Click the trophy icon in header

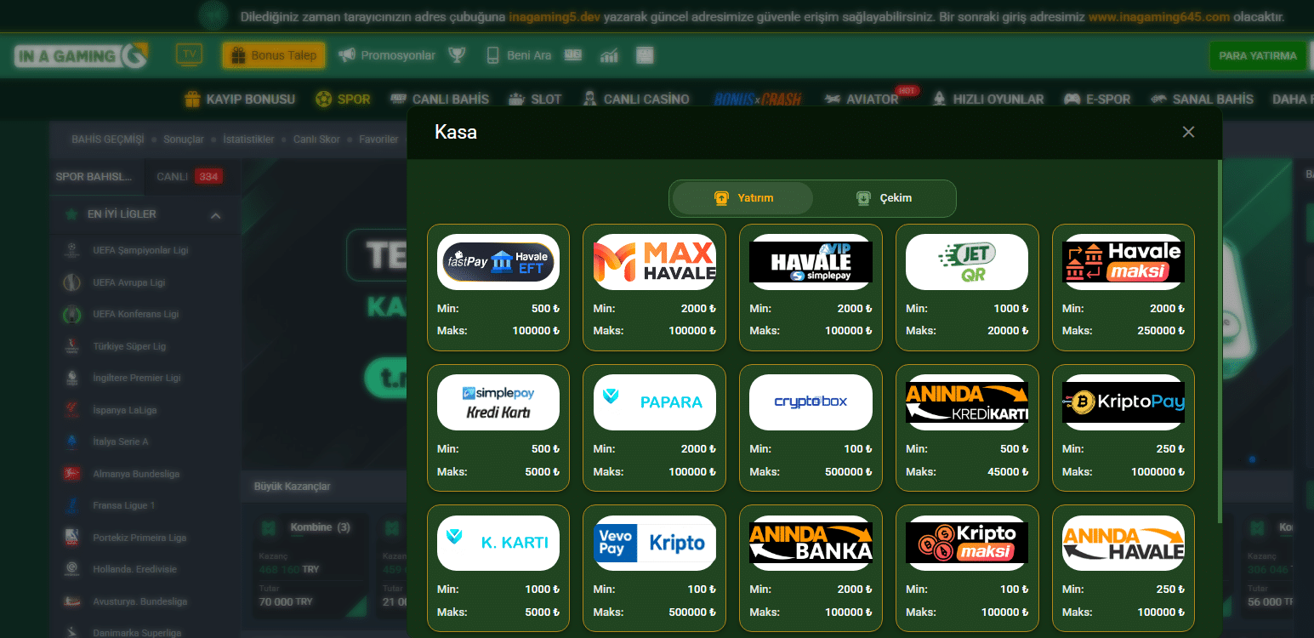(458, 55)
